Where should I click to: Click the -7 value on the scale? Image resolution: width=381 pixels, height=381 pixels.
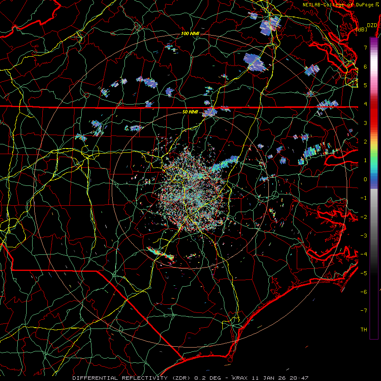point(364,311)
